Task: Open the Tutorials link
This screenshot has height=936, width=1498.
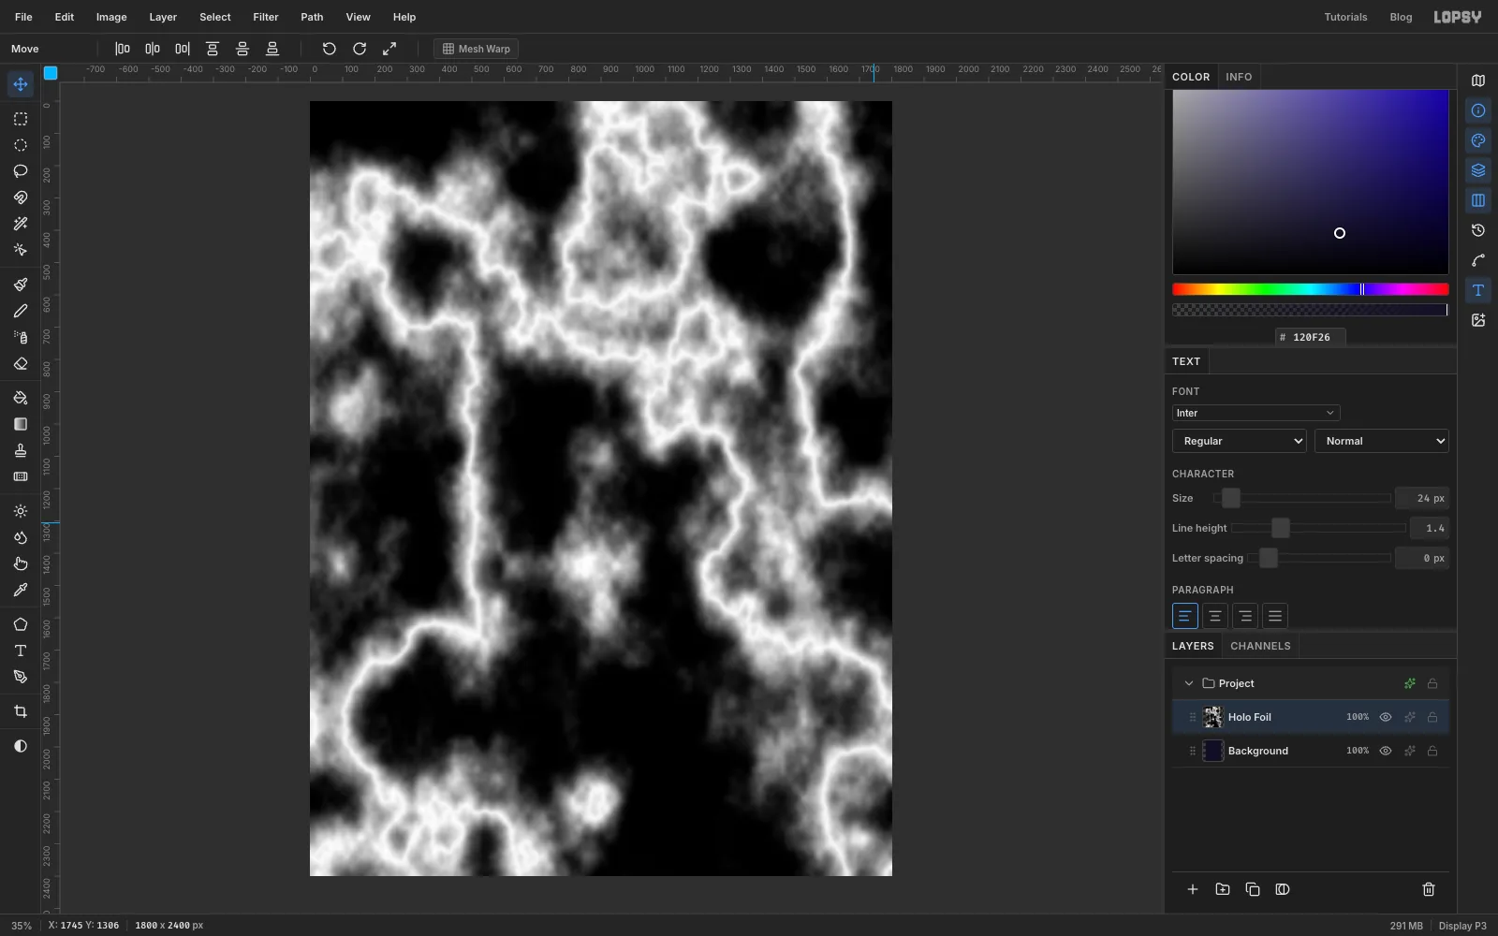Action: tap(1345, 17)
